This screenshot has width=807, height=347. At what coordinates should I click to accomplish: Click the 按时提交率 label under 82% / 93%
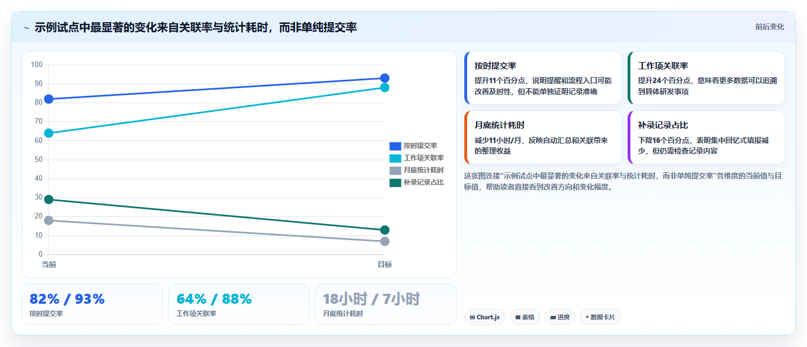pyautogui.click(x=46, y=314)
